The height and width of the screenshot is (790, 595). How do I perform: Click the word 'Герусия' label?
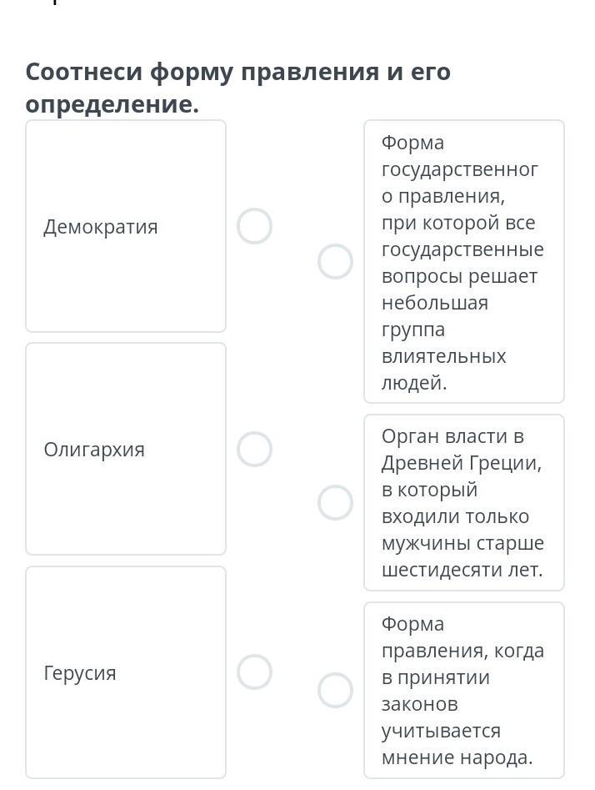coord(80,672)
